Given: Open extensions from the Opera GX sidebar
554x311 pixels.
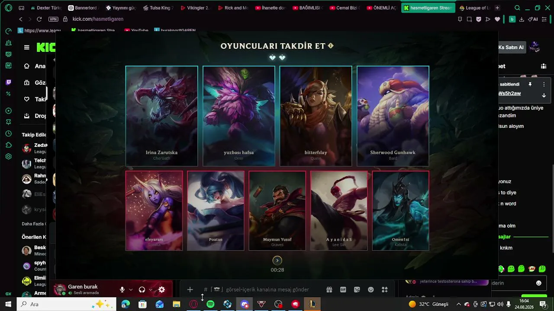Looking at the screenshot, I should pos(8,145).
